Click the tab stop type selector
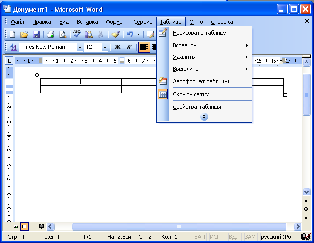314x243 pixels. click(9, 60)
